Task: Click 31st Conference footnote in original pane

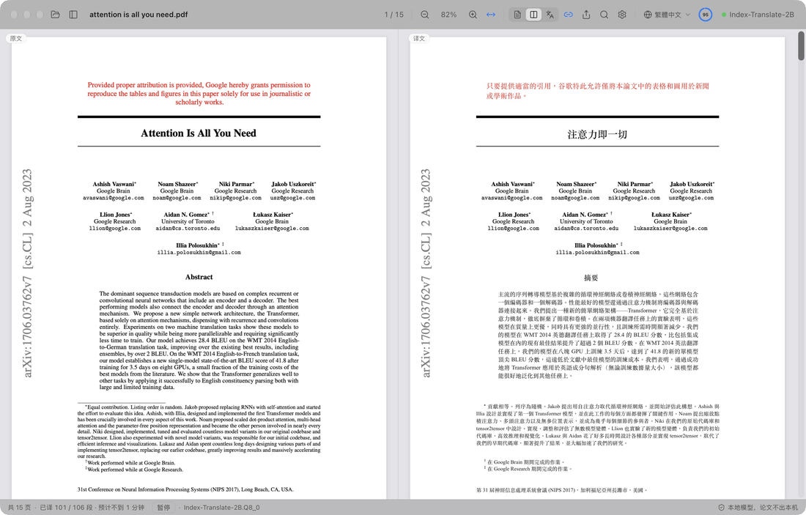Action: (x=185, y=489)
